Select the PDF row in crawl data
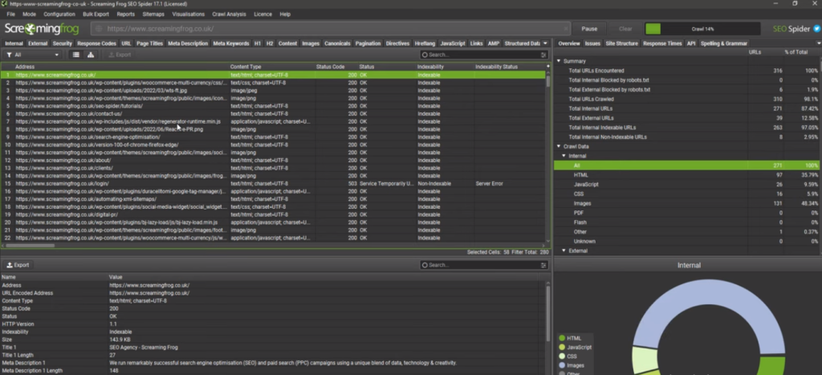The image size is (822, 375). point(687,213)
